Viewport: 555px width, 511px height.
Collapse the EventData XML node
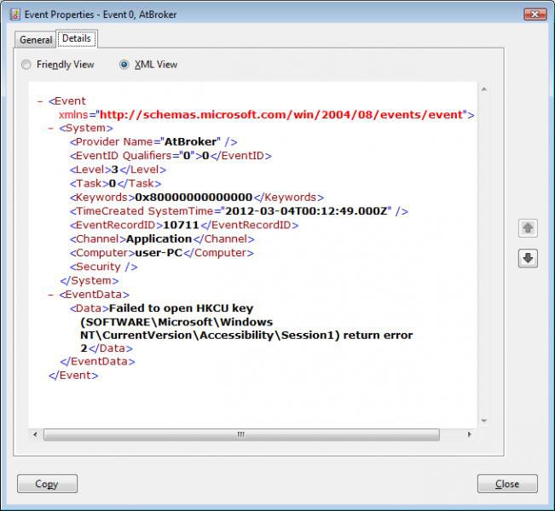pos(50,295)
